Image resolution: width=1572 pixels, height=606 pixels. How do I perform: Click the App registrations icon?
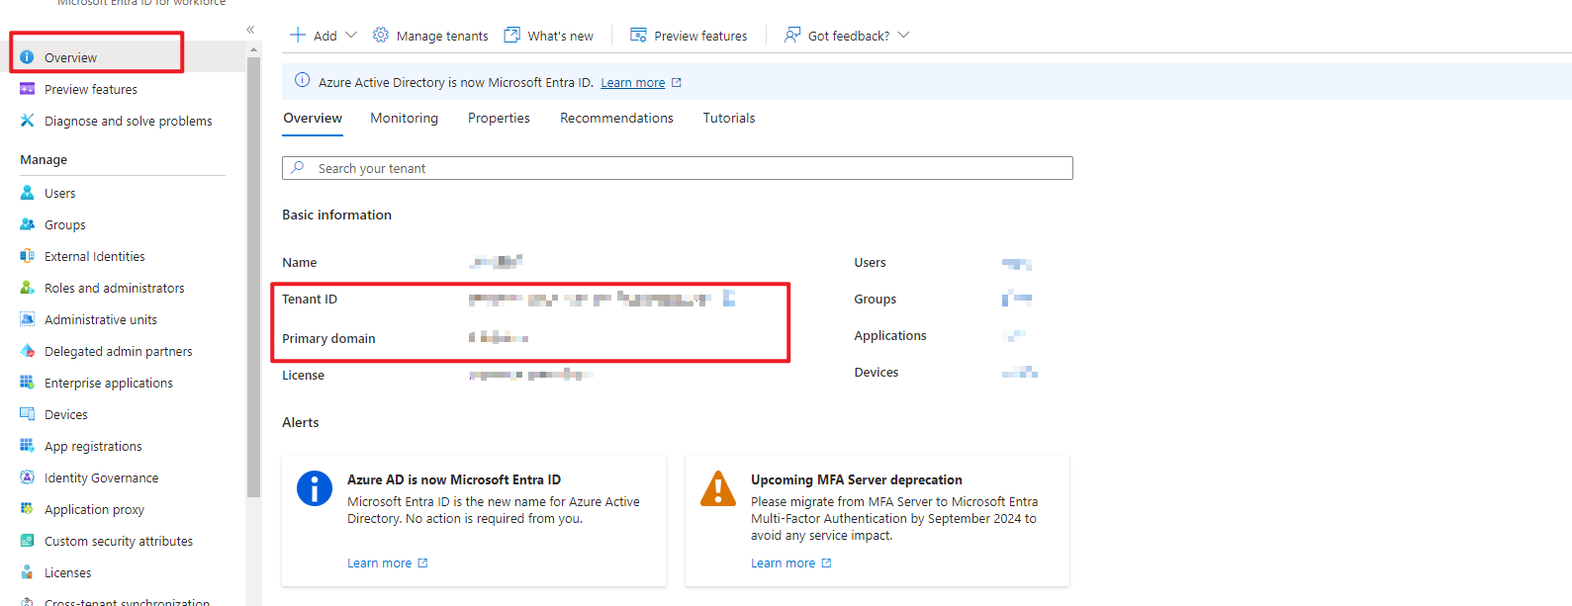27,446
